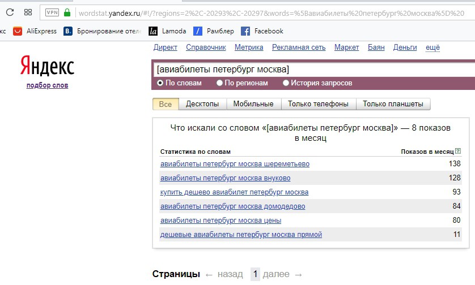
Task: Click the help icon beside Показов в месяц
Action: click(458, 151)
